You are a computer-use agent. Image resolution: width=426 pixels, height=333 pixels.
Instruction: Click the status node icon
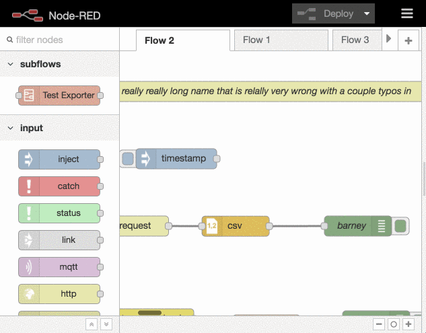[29, 213]
